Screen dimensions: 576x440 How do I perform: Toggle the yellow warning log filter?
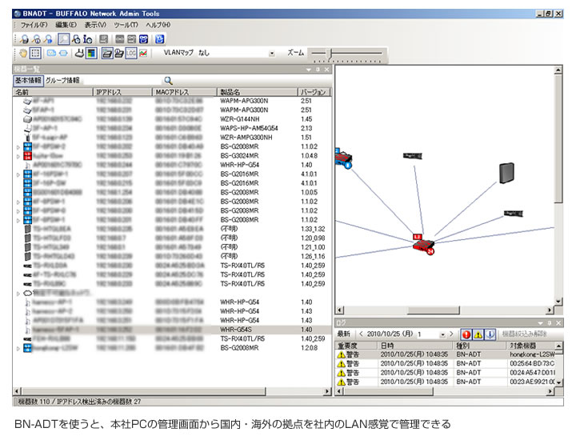478,334
